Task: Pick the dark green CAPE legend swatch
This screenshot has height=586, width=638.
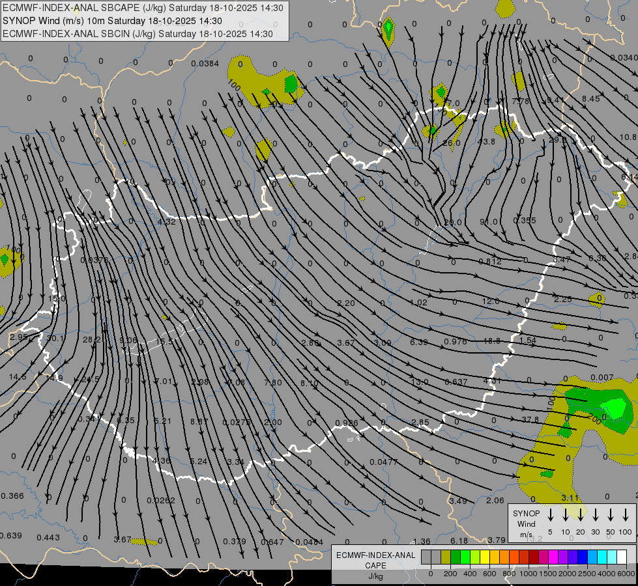Action: pos(456,557)
